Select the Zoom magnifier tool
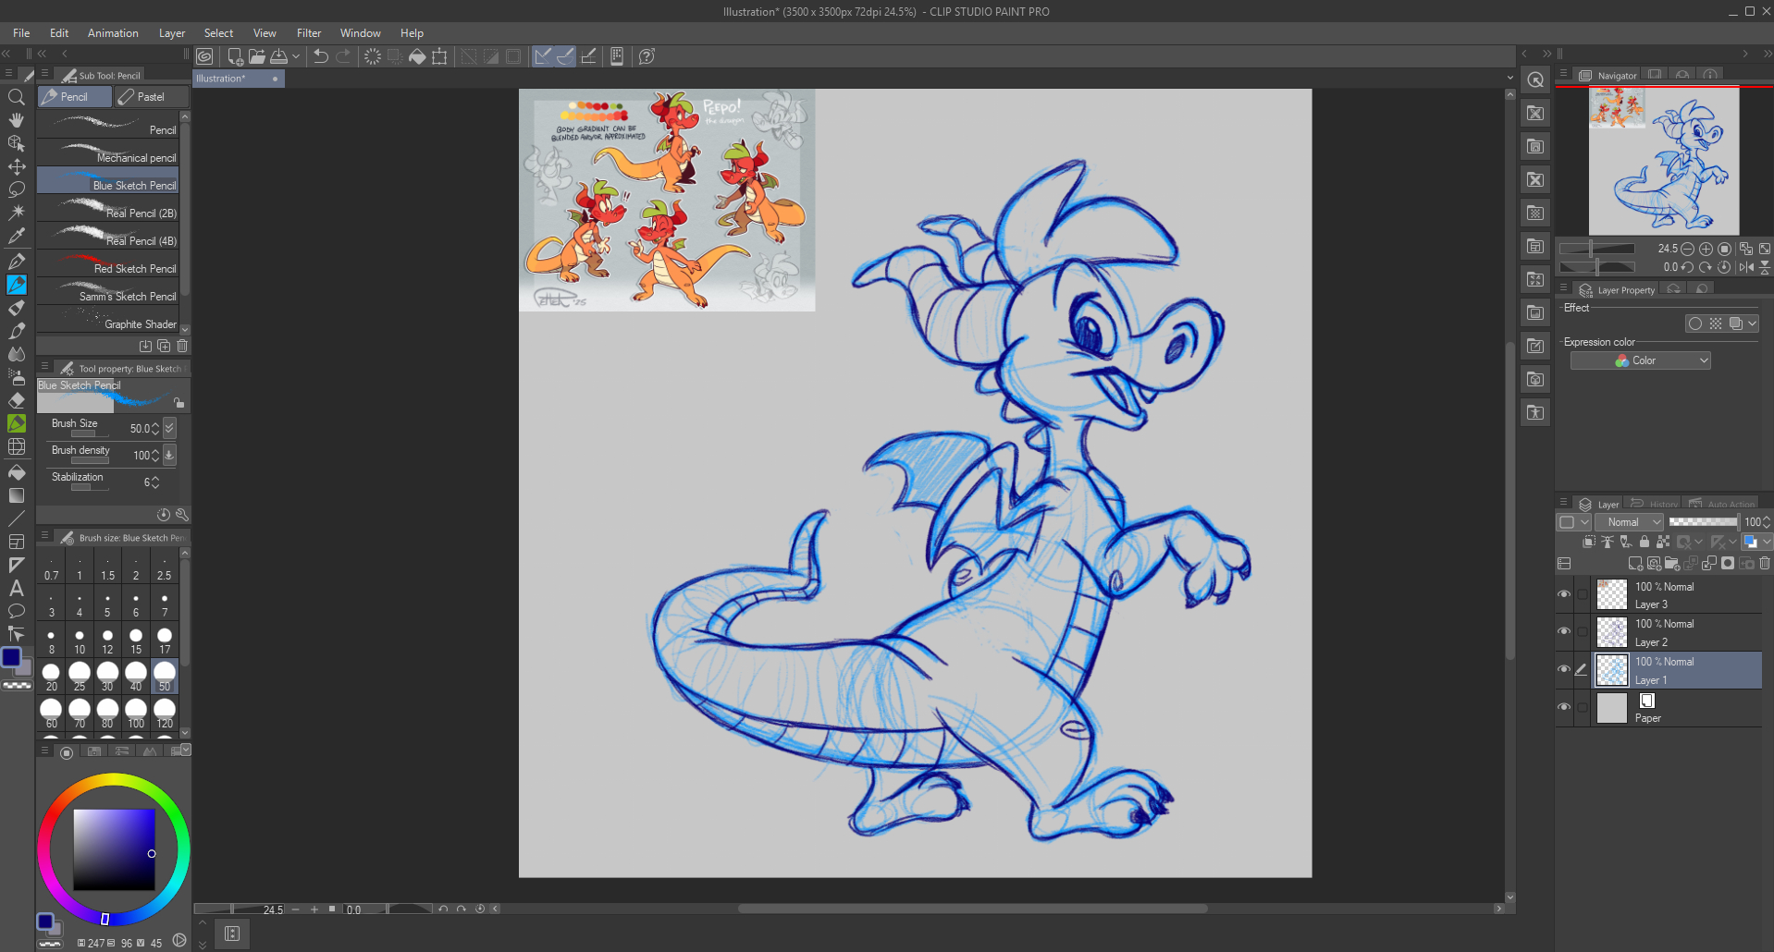 point(16,97)
